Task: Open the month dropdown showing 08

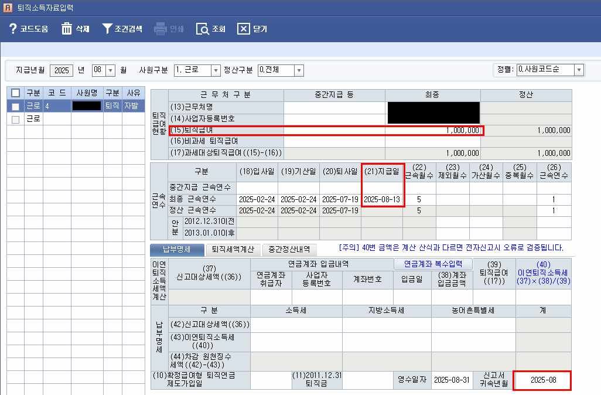Action: click(111, 70)
